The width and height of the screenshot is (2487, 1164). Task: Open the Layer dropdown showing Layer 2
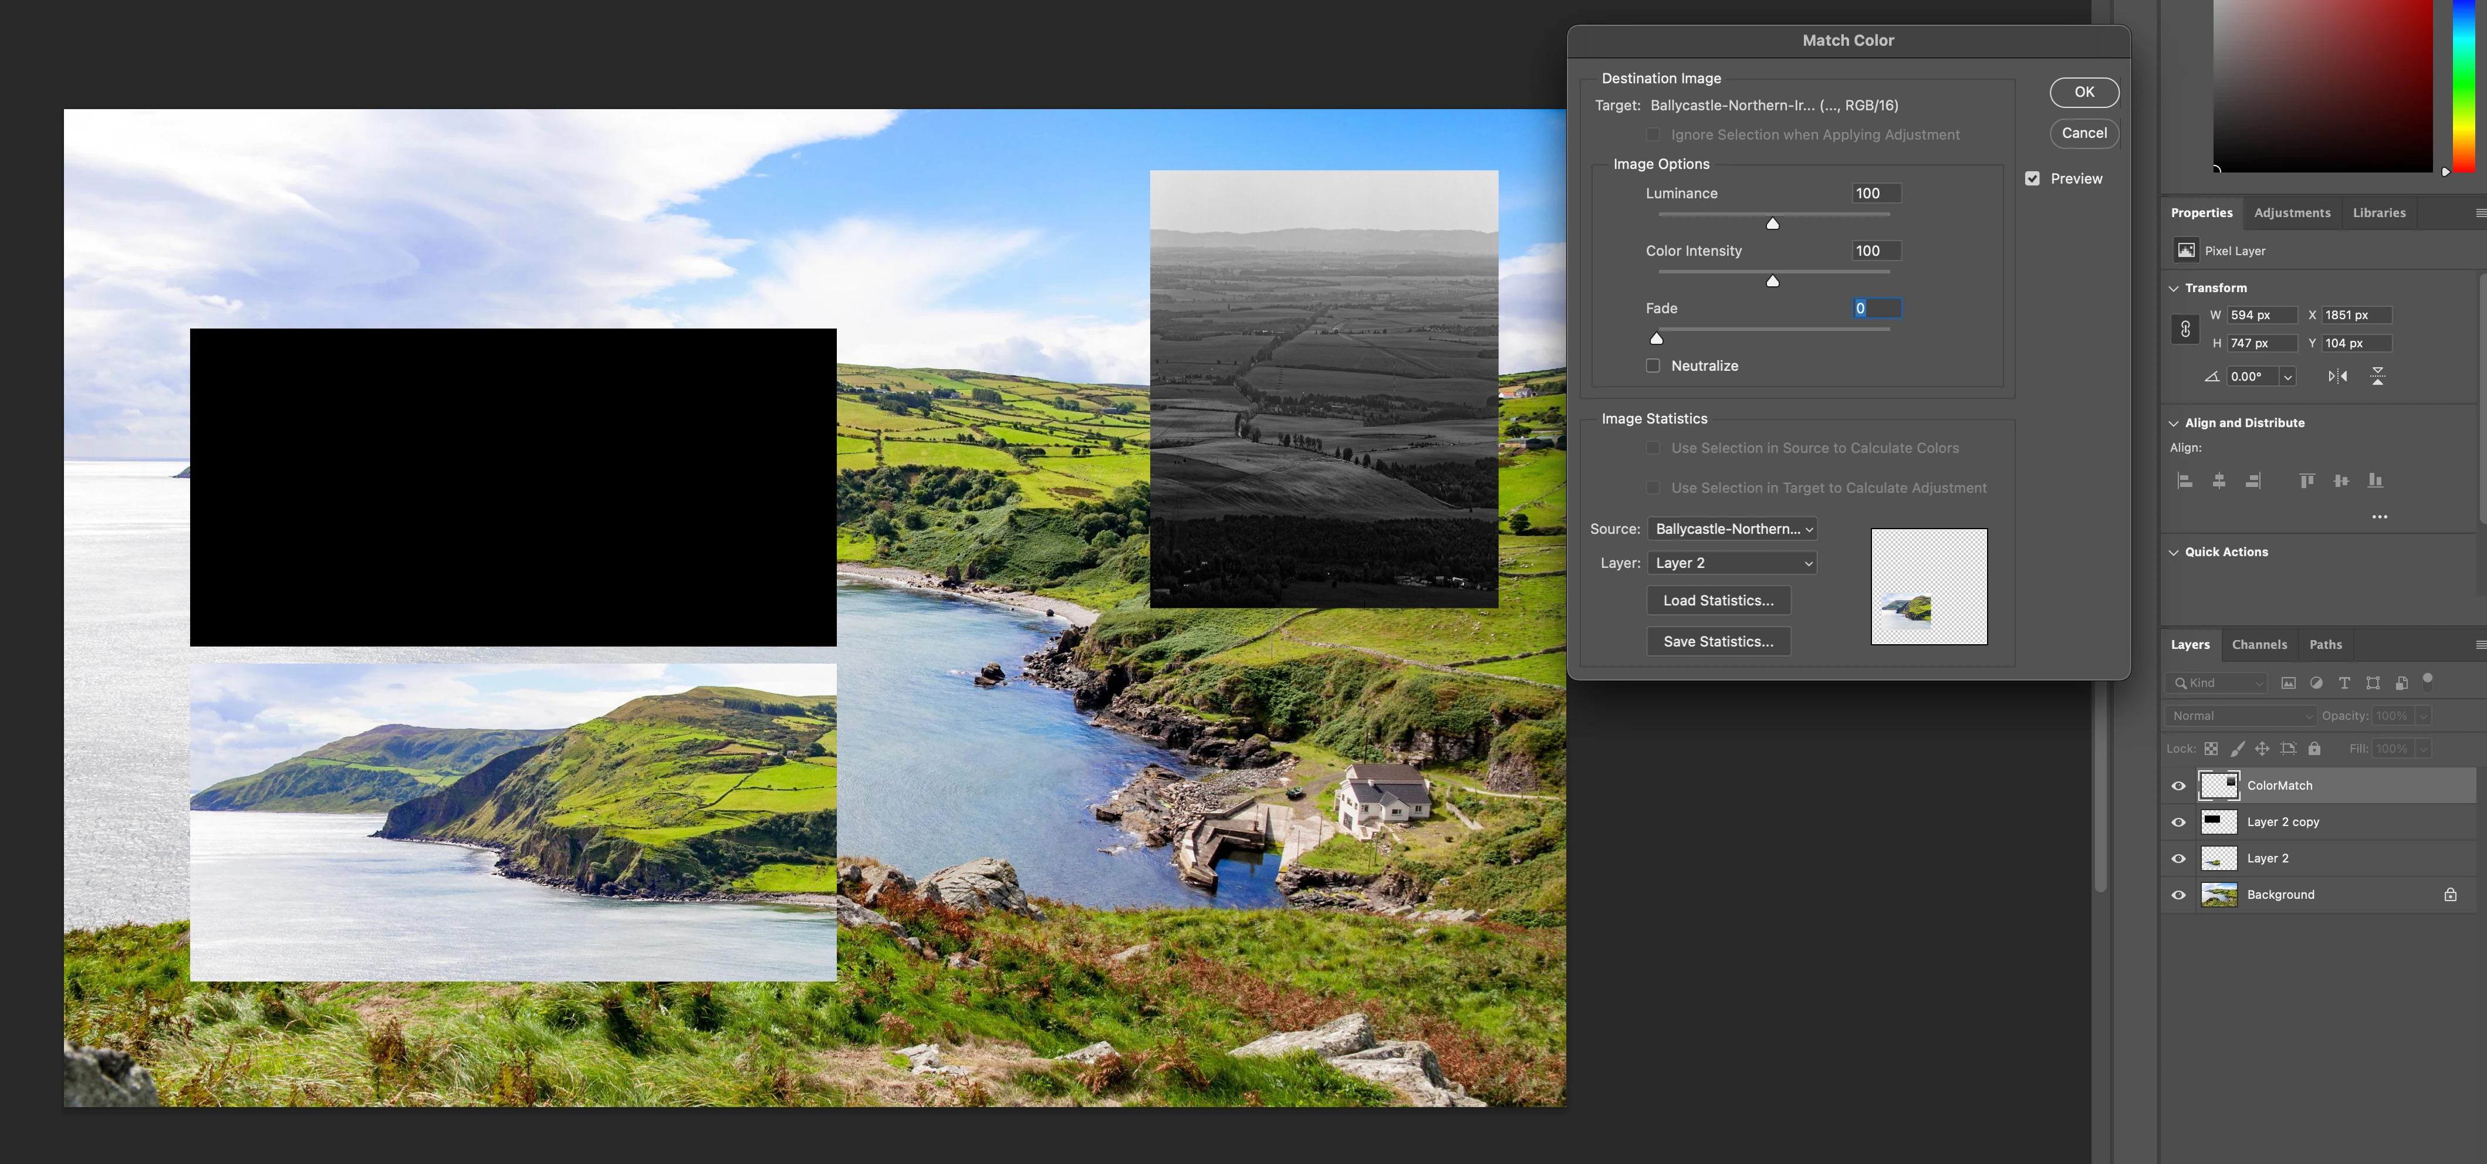point(1732,563)
